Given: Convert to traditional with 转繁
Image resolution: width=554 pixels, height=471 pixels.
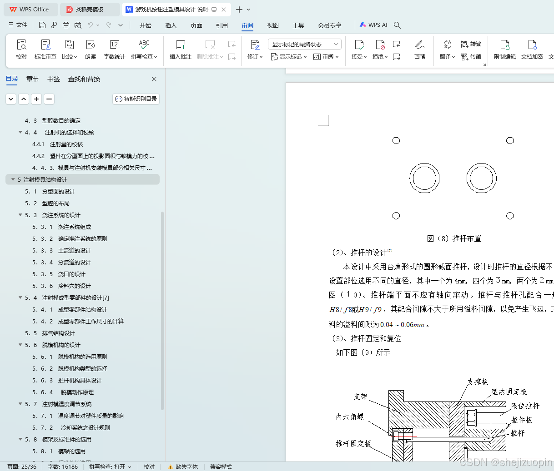Looking at the screenshot, I should (471, 44).
